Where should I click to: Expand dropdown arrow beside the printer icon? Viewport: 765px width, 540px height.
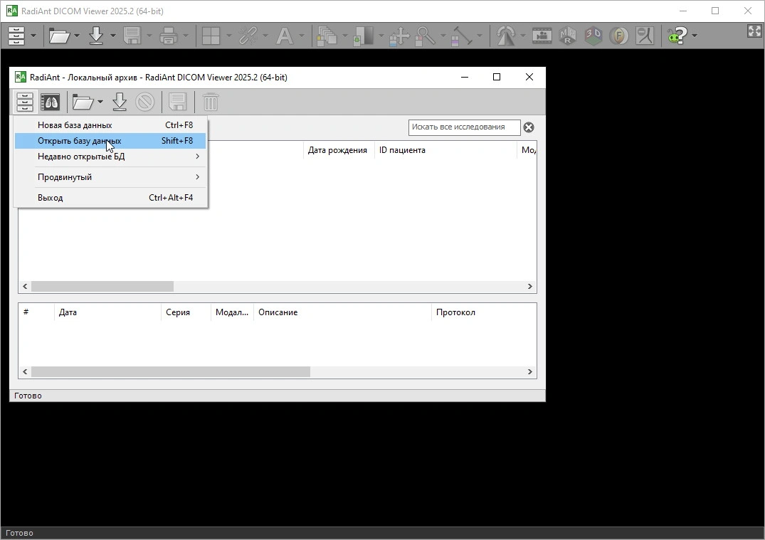[x=186, y=36]
